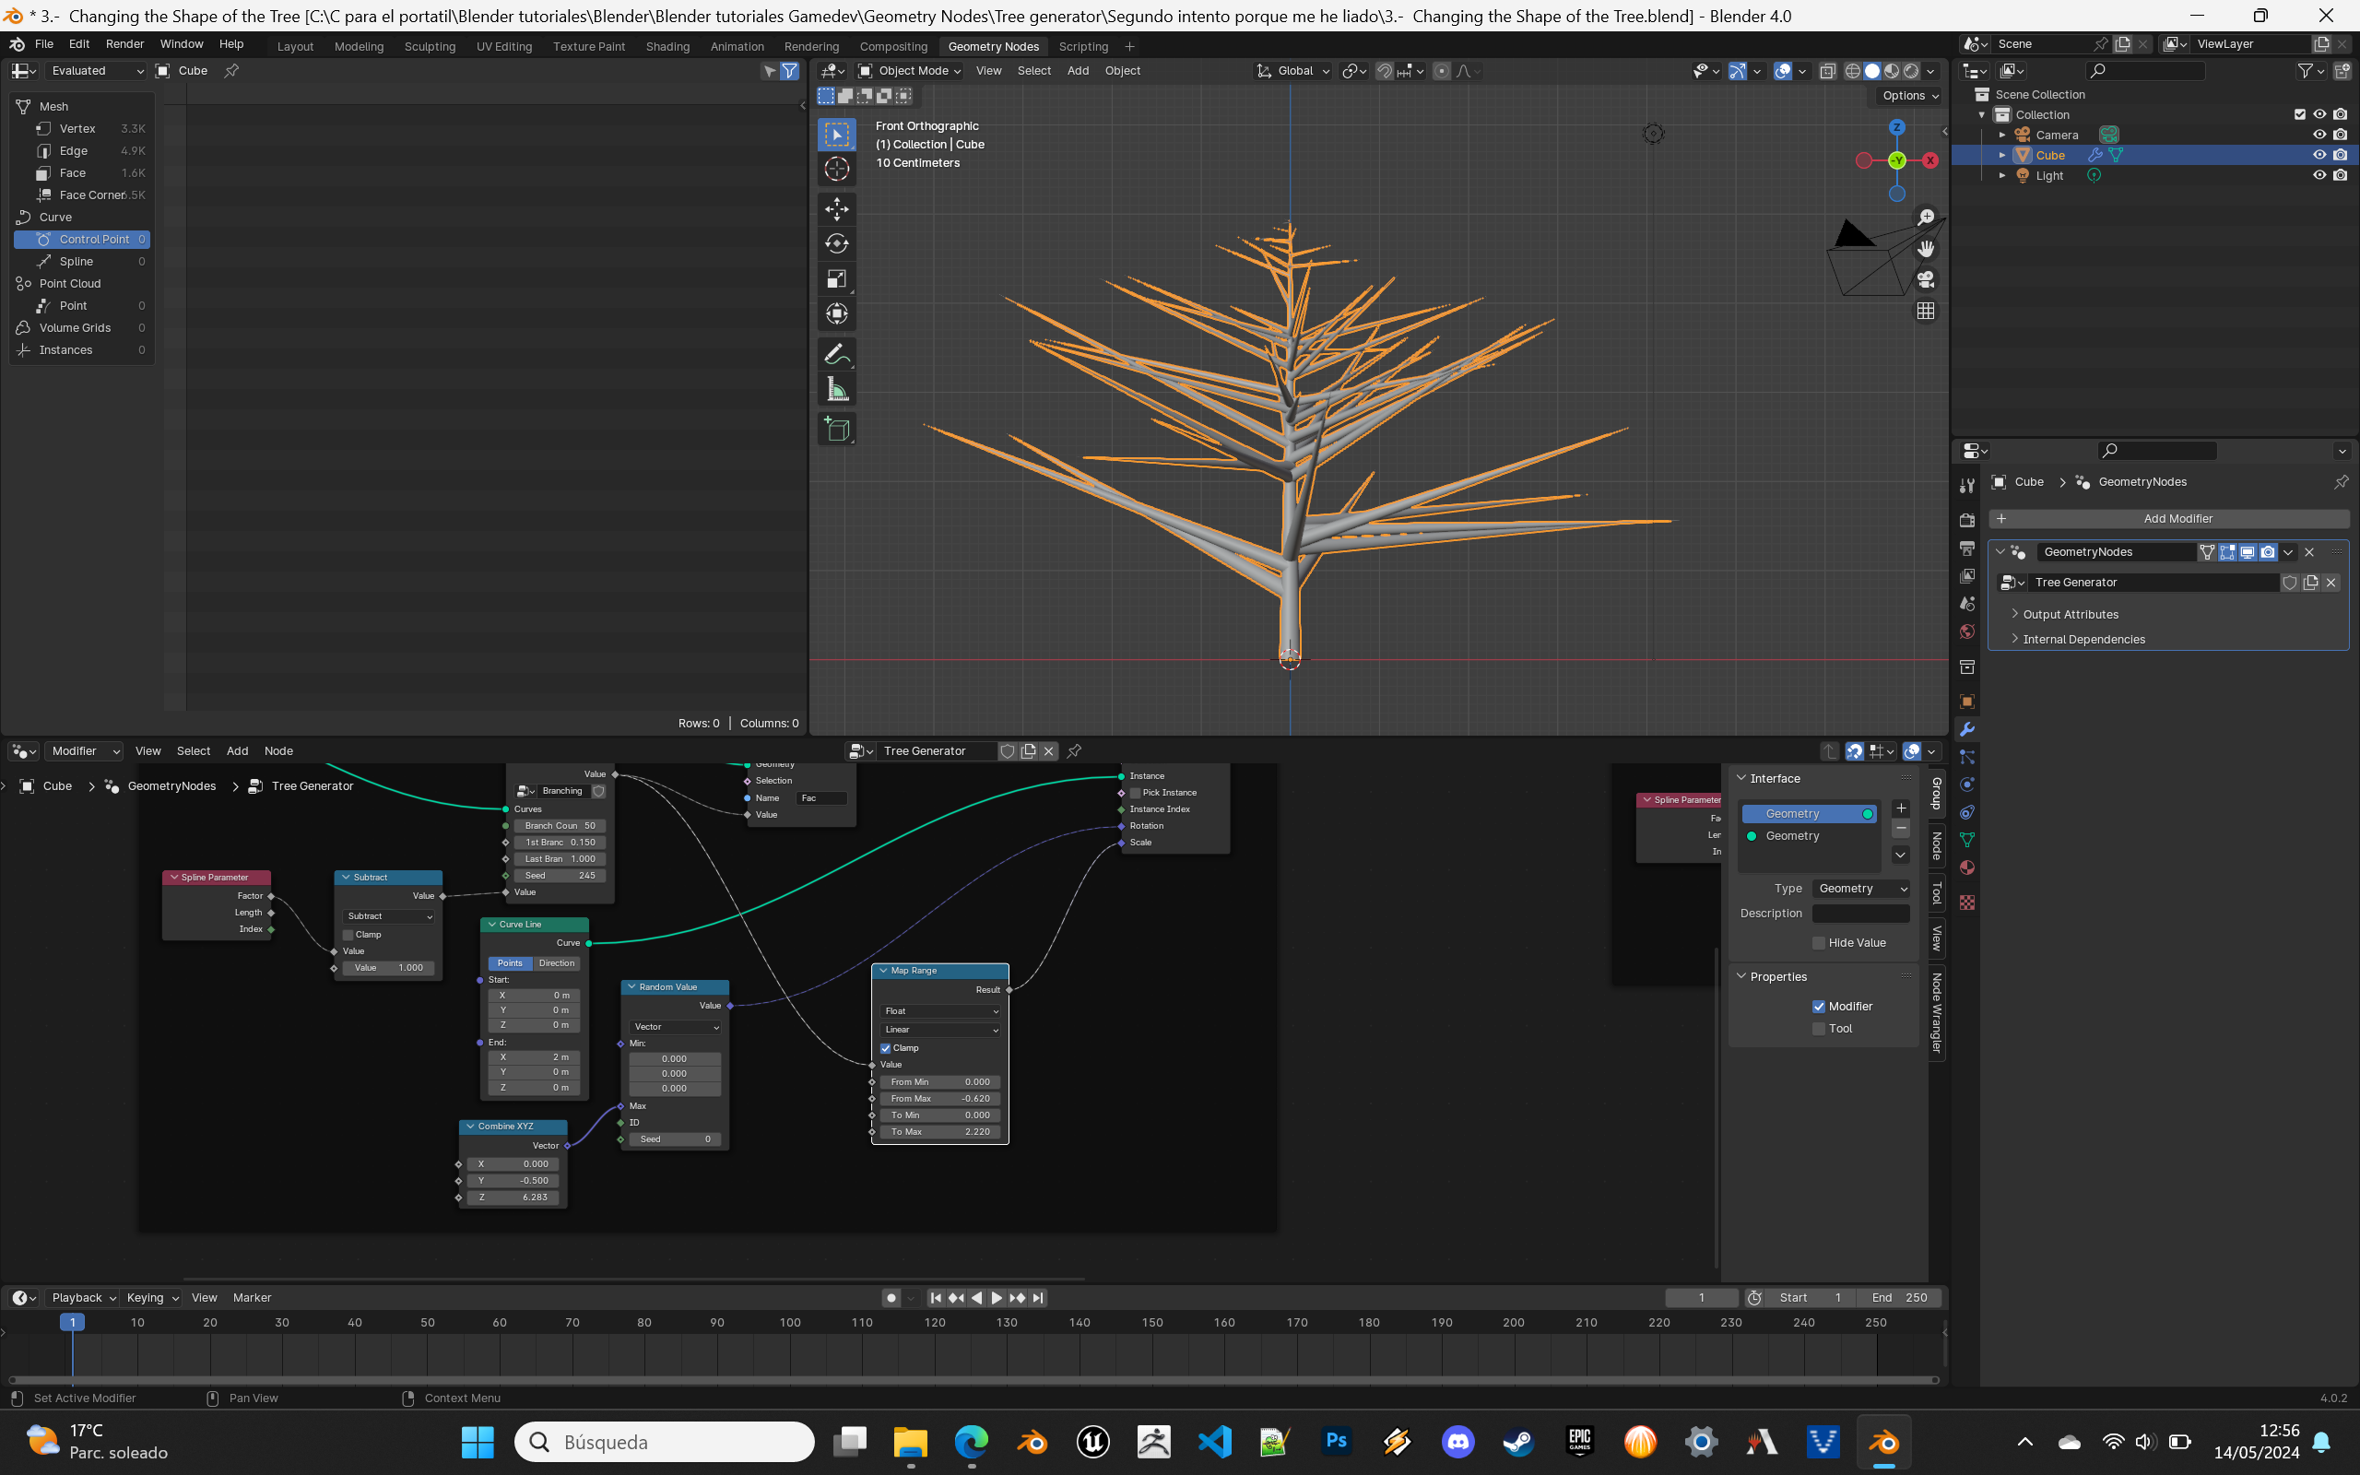Enable Clamp in the Subtract node
The width and height of the screenshot is (2360, 1475).
348,935
